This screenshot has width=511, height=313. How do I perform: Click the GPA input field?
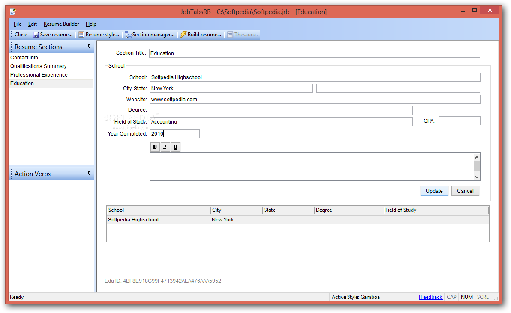coord(460,121)
